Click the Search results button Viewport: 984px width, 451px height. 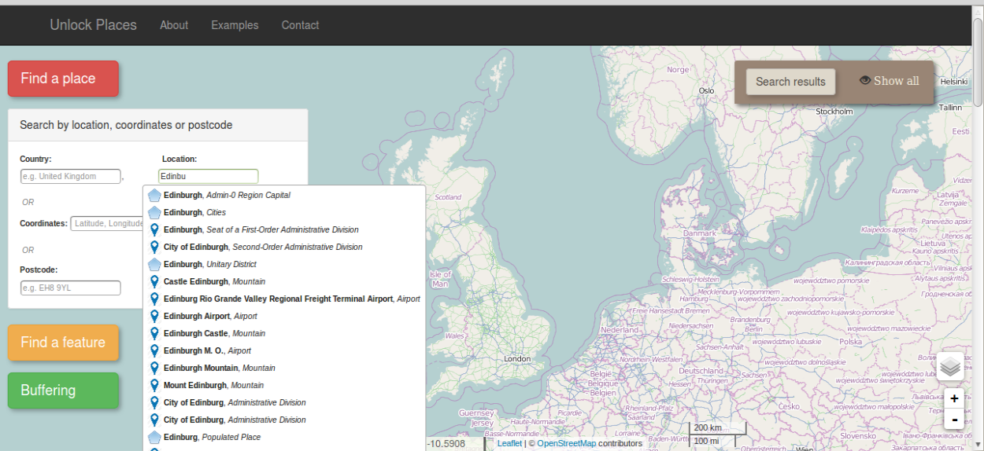[790, 82]
